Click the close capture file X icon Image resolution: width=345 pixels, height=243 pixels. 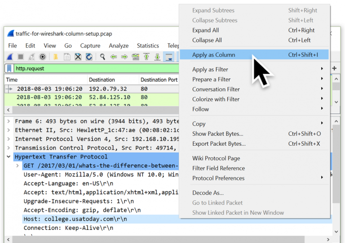coord(78,57)
